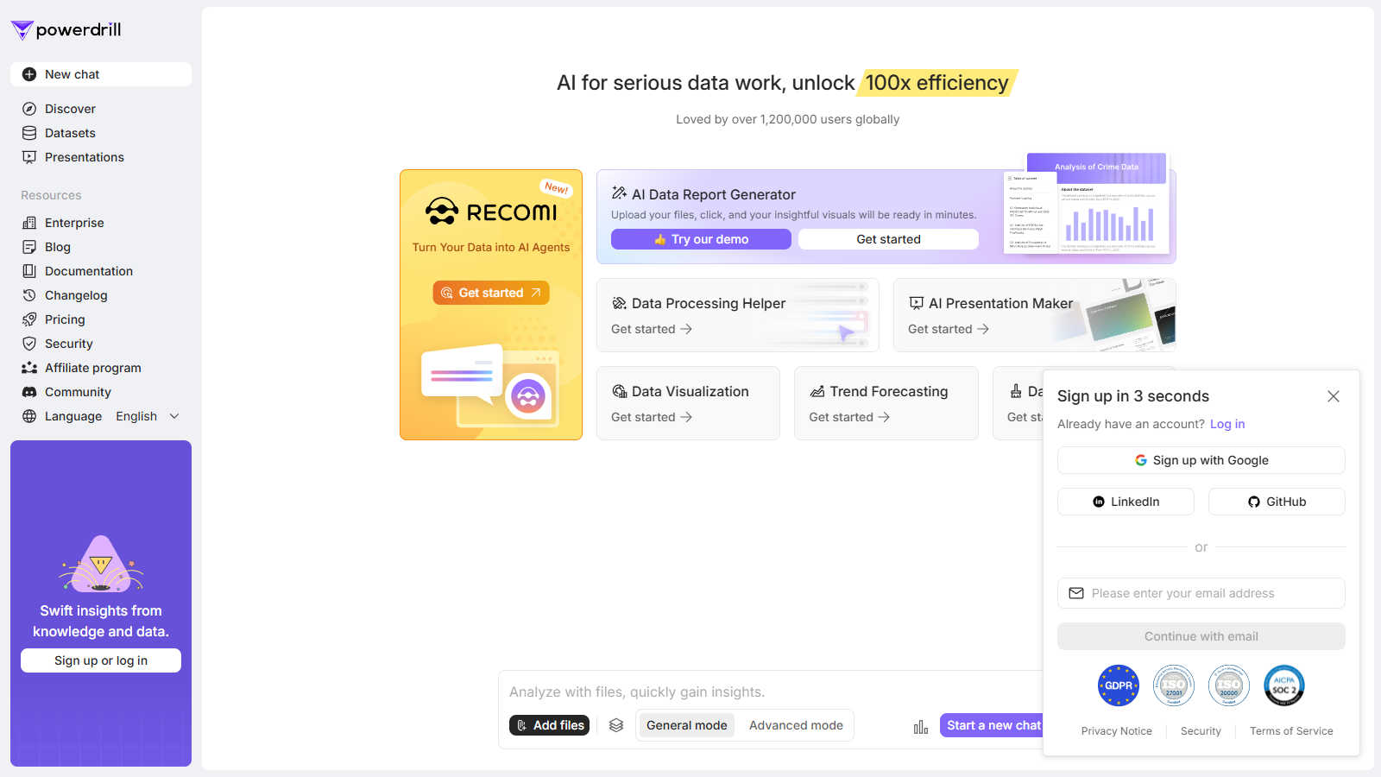Click the Security shield icon
This screenshot has width=1381, height=777.
pos(29,344)
